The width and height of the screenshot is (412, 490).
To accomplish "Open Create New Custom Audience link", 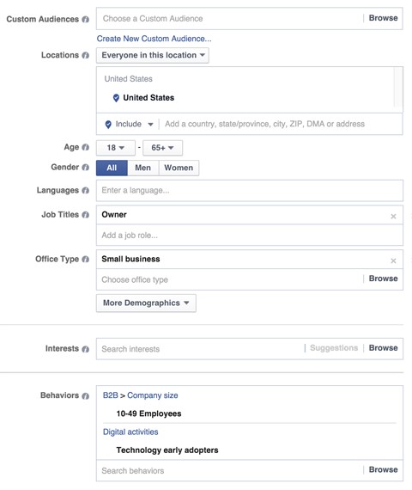I will (154, 39).
